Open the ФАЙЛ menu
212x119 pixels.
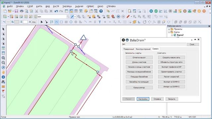coord(10,6)
